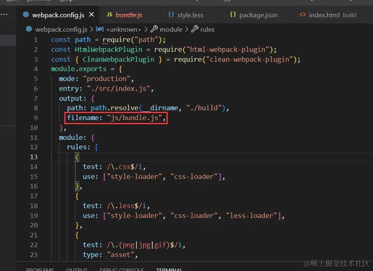Click the rules breadcrumb segment
Screen dimensions: 373x271
point(207,30)
